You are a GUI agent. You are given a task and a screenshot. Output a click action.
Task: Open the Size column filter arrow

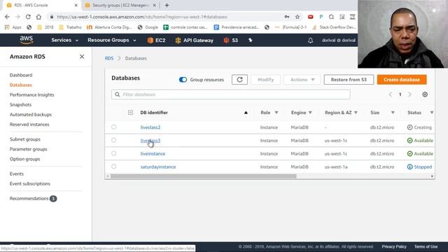(x=393, y=113)
